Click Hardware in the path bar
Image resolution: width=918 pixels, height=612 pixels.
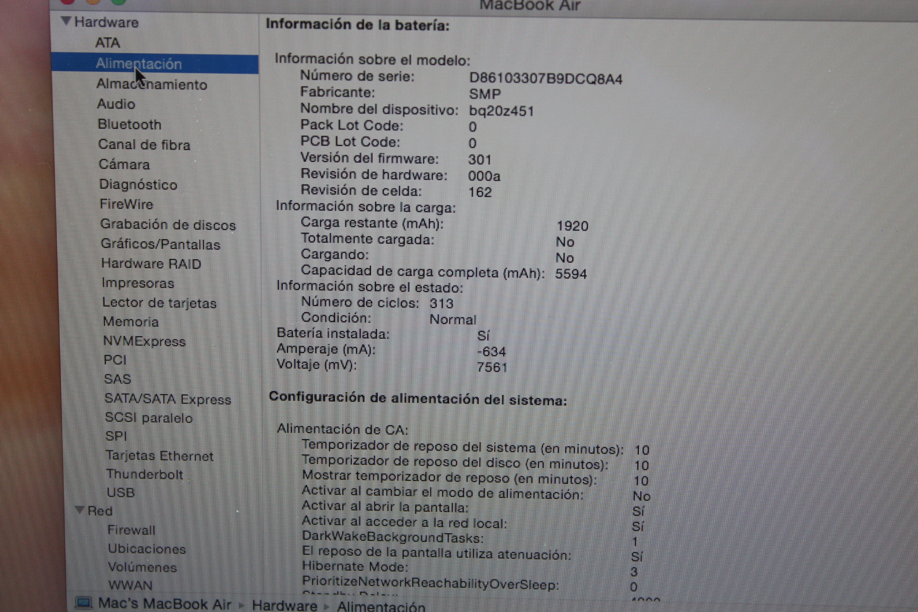tap(284, 605)
